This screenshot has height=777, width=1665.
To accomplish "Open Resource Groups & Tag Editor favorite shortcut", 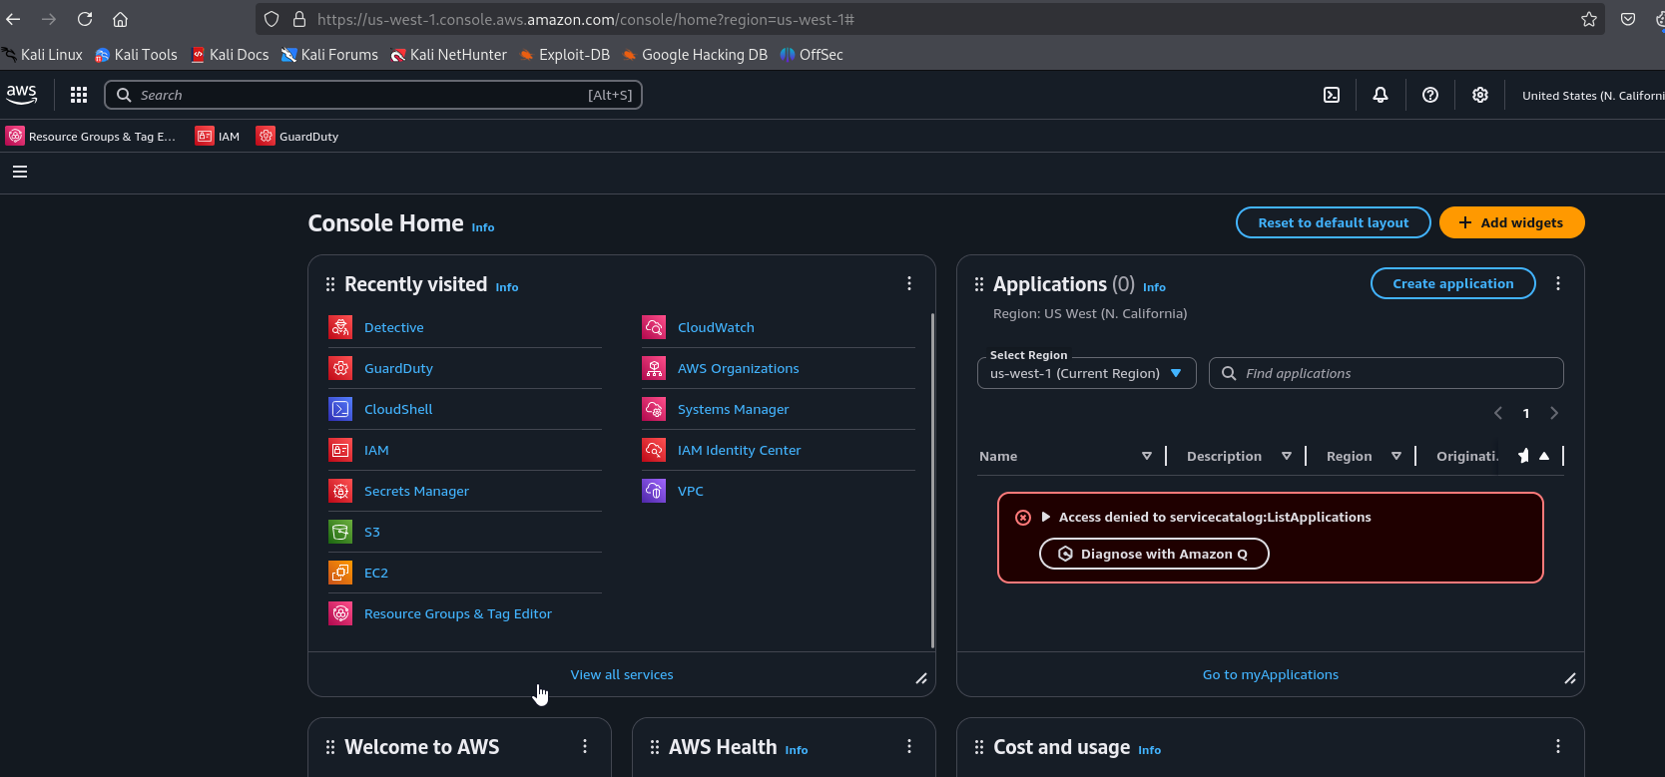I will pos(91,137).
